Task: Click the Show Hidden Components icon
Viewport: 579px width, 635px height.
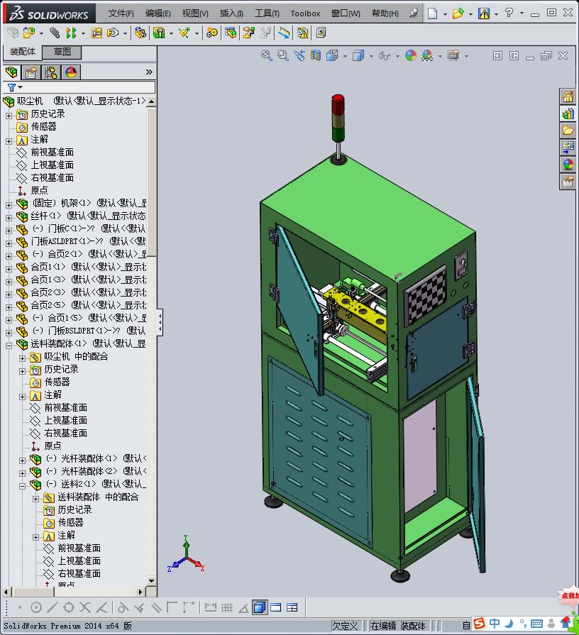Action: pos(140,33)
